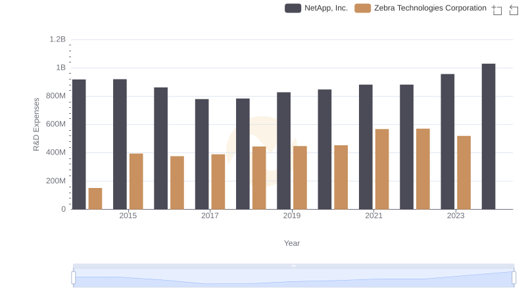Click the Zebra Technologies bar for 2023
Image resolution: width=526 pixels, height=303 pixels.
[464, 172]
